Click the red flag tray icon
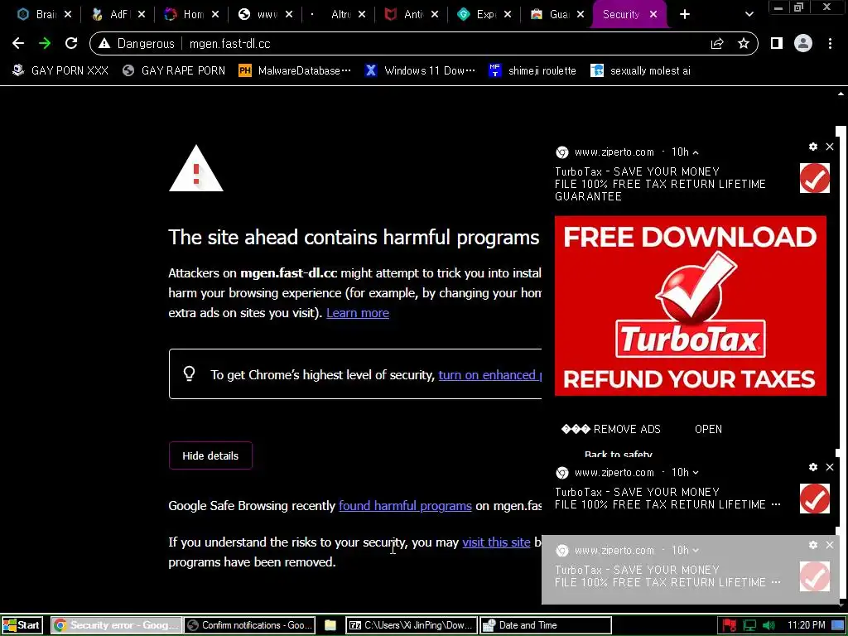The width and height of the screenshot is (848, 636). pyautogui.click(x=730, y=625)
